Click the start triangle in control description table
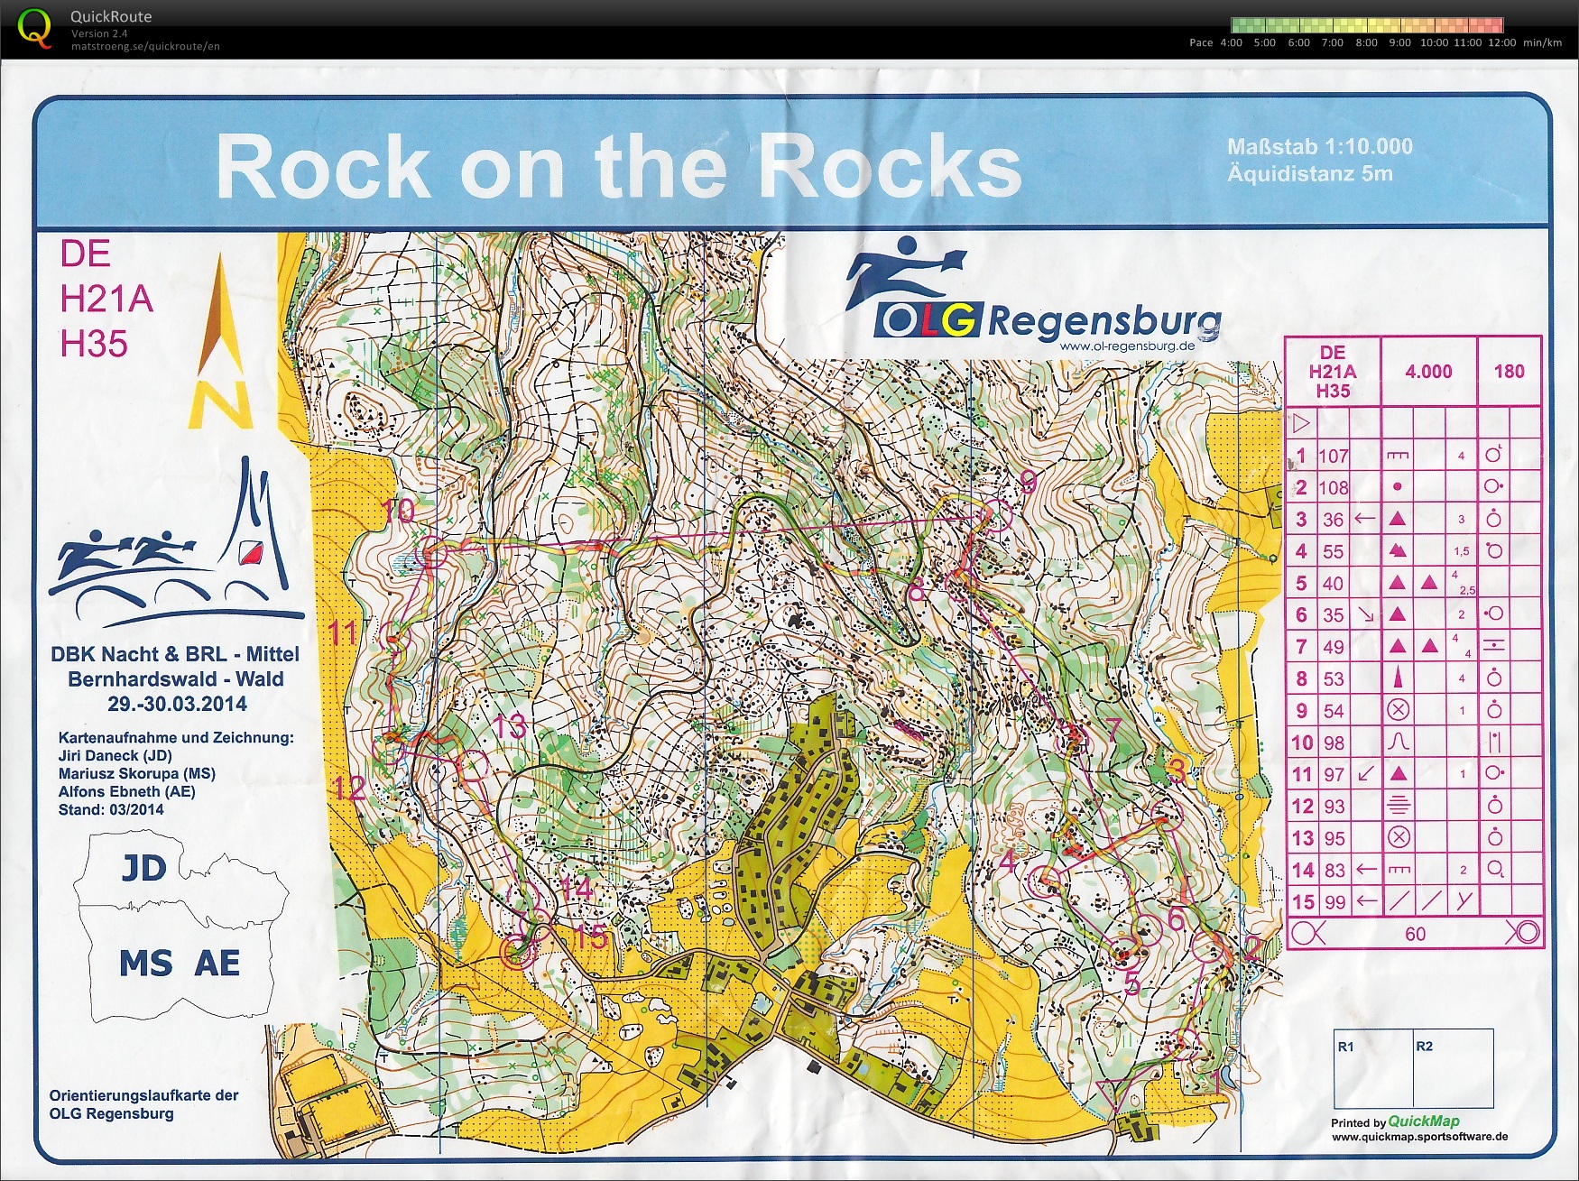Viewport: 1579px width, 1181px height. [1300, 422]
